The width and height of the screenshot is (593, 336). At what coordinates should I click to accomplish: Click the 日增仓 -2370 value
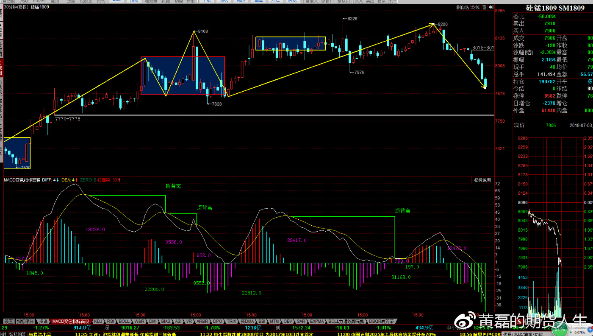click(x=549, y=104)
